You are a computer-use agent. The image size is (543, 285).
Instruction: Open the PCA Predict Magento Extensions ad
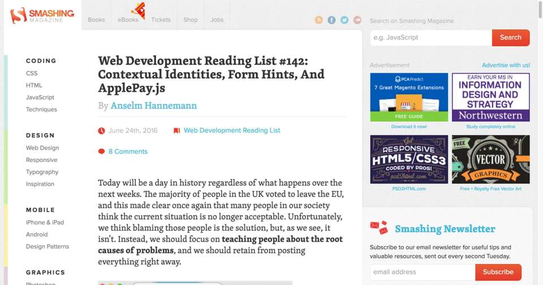click(x=409, y=97)
